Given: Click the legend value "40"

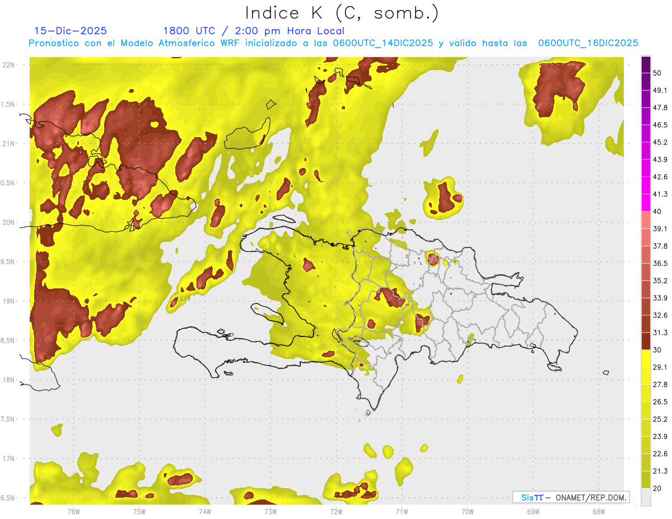Looking at the screenshot, I should point(657,212).
